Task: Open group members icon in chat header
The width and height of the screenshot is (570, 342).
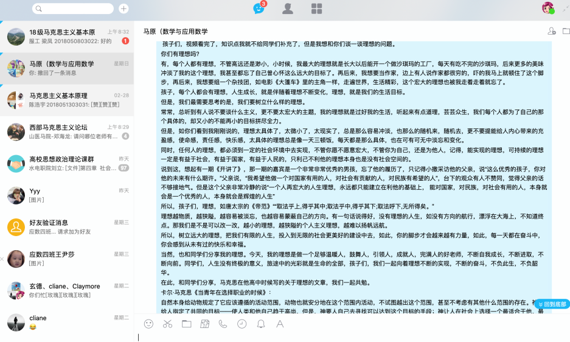Action: [552, 31]
